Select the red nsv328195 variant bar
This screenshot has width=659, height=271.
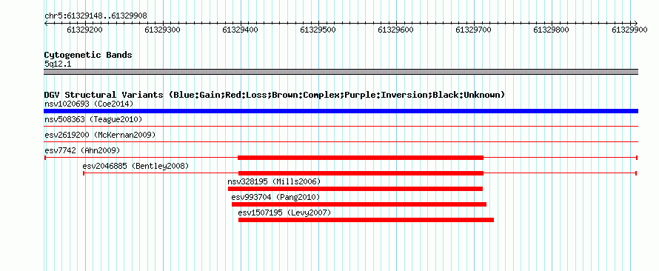tap(355, 189)
